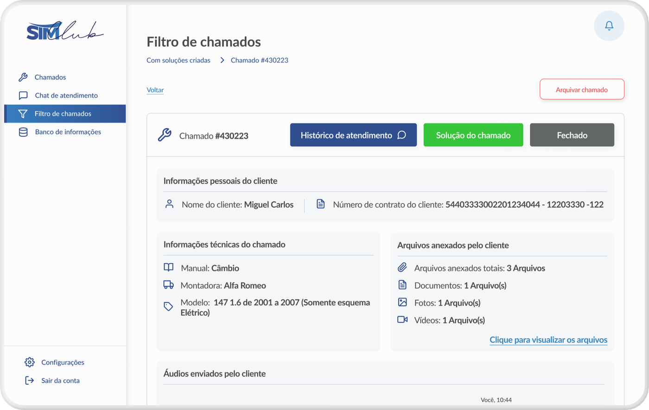Click the Modelo 147 1.6 de 2001 a 2007 text
Image resolution: width=649 pixels, height=410 pixels.
click(275, 308)
